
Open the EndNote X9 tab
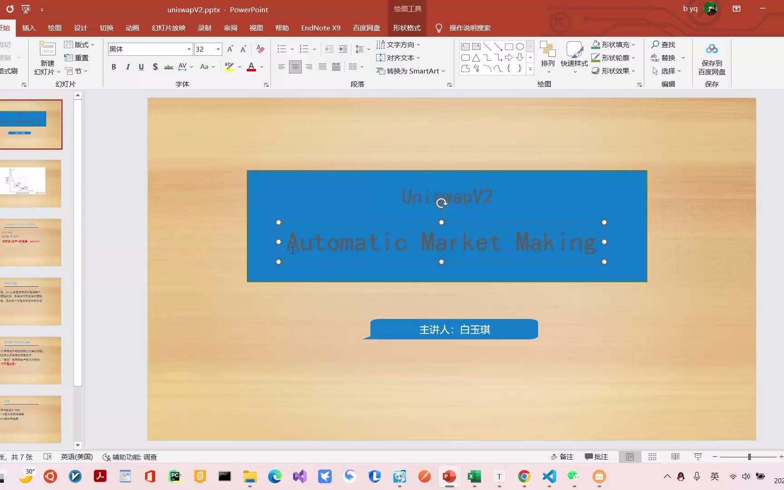(x=321, y=28)
